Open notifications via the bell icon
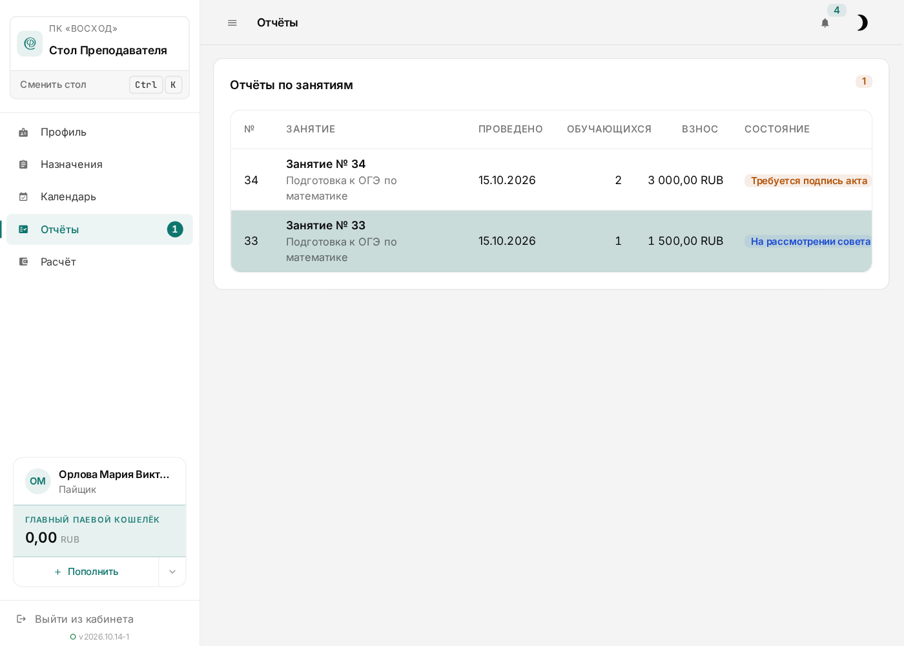Image resolution: width=904 pixels, height=646 pixels. coord(825,23)
